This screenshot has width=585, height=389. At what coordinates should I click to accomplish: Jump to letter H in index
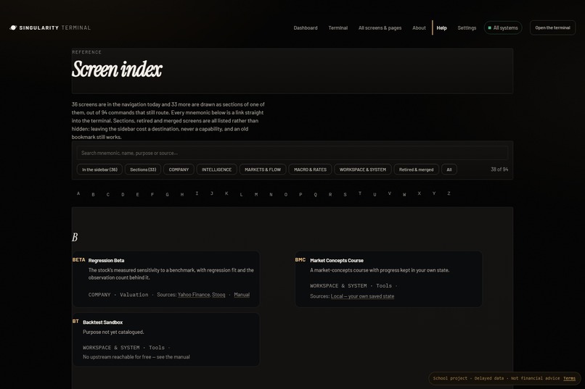point(182,194)
